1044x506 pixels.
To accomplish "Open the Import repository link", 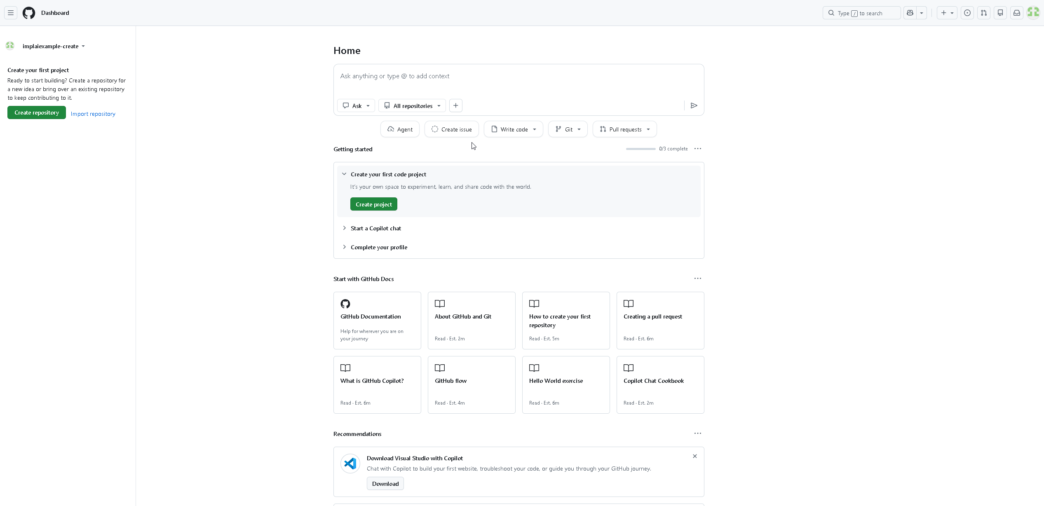I will pyautogui.click(x=93, y=114).
